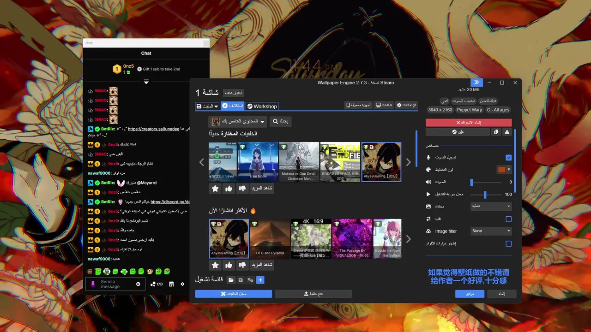Click the blue OK button
Image resolution: width=591 pixels, height=332 pixels.
[470, 294]
